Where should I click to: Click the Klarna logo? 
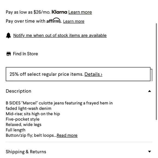pyautogui.click(x=59, y=12)
